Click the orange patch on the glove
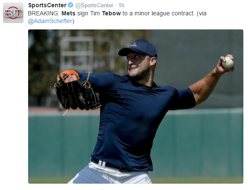Viewport: 248px width, 190px height. 70,73
